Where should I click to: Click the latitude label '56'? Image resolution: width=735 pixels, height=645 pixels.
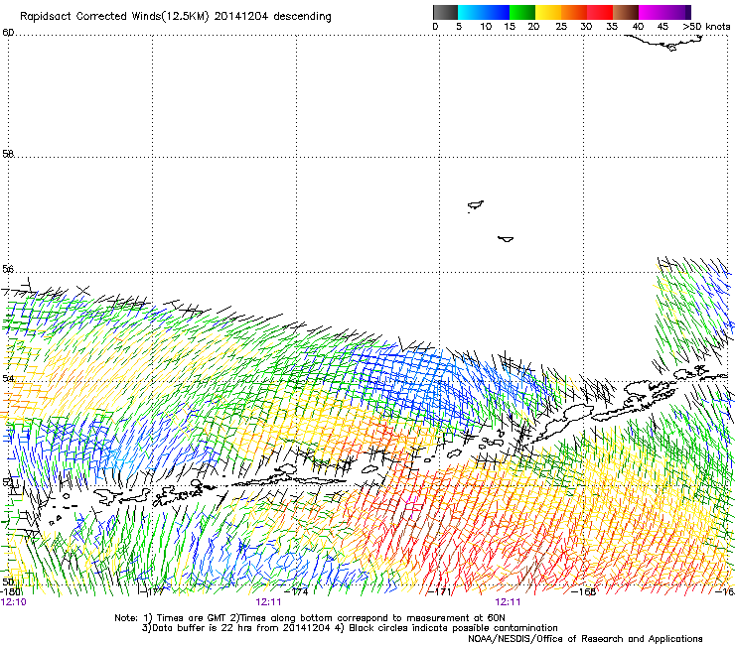click(x=8, y=269)
